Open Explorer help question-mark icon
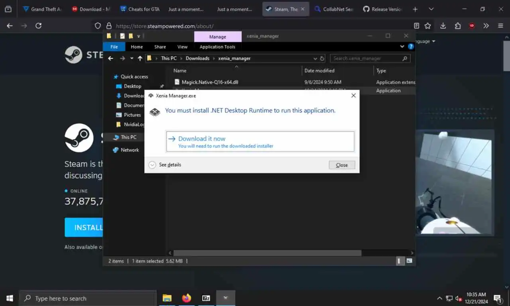This screenshot has height=306, width=510. tap(411, 47)
